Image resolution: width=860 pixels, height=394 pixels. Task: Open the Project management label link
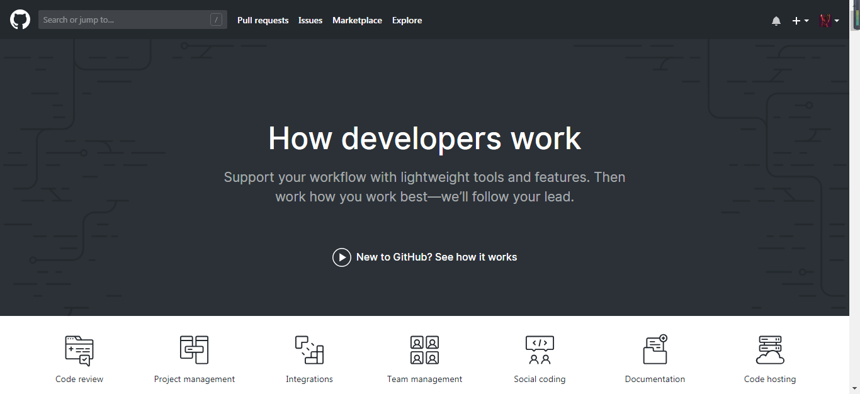(195, 379)
